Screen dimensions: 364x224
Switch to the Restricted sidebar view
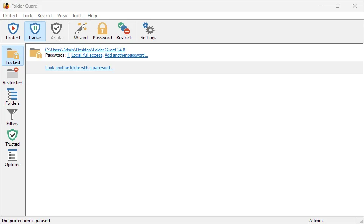12,76
